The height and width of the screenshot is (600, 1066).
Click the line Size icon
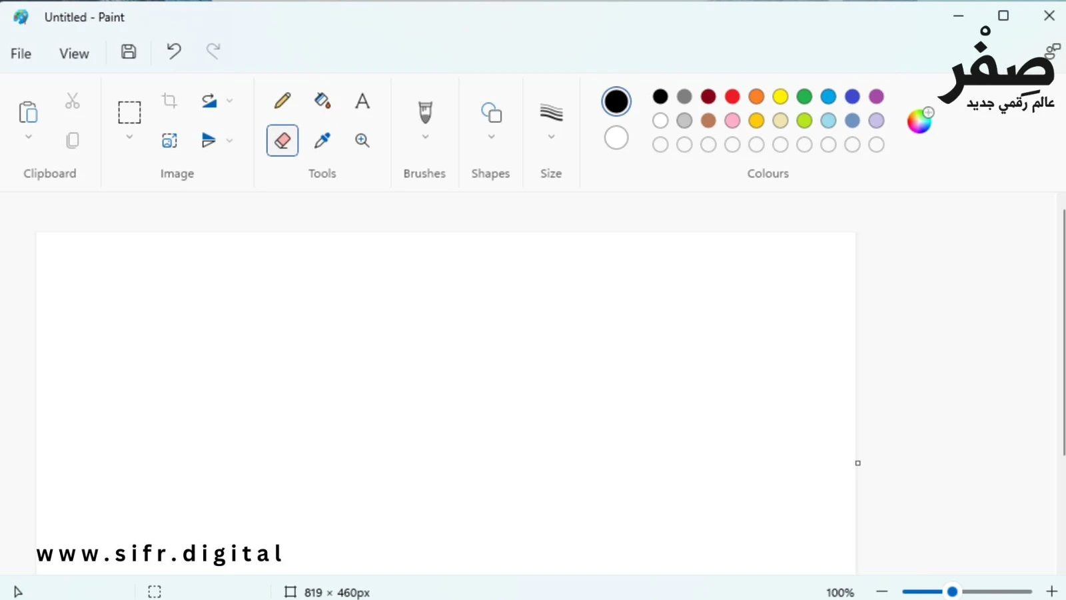click(551, 112)
